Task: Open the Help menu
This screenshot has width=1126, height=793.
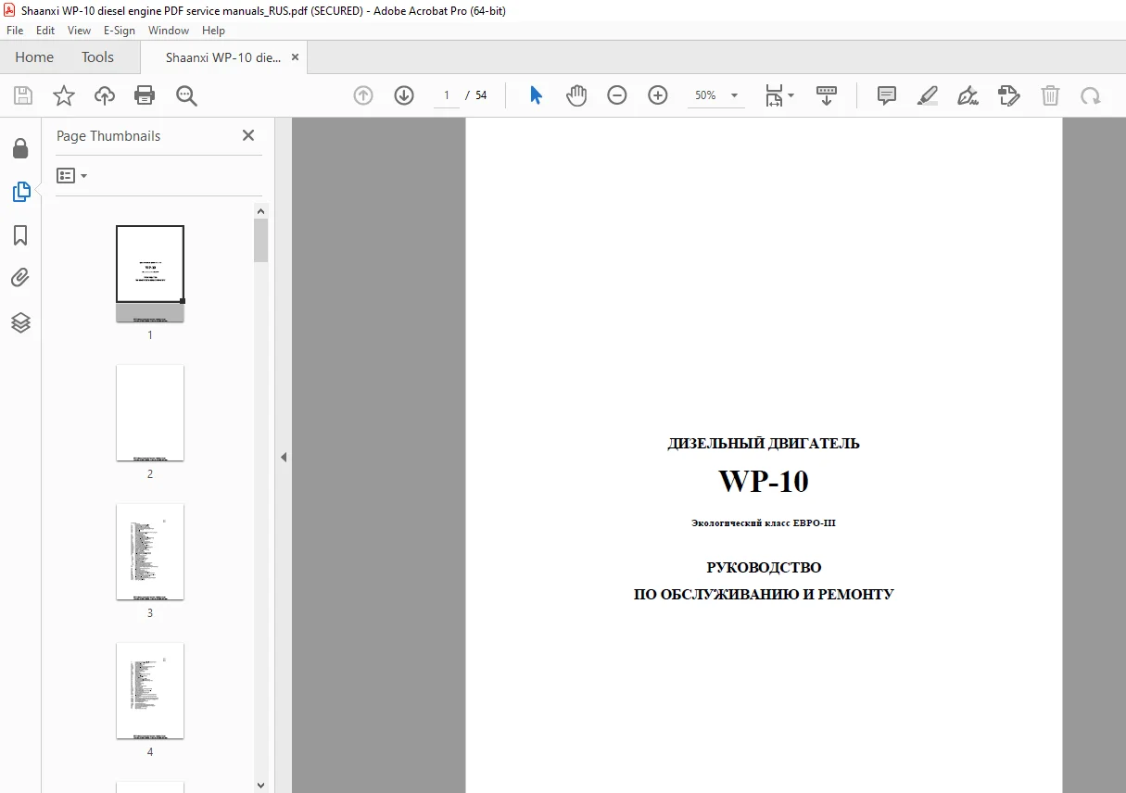Action: coord(214,31)
